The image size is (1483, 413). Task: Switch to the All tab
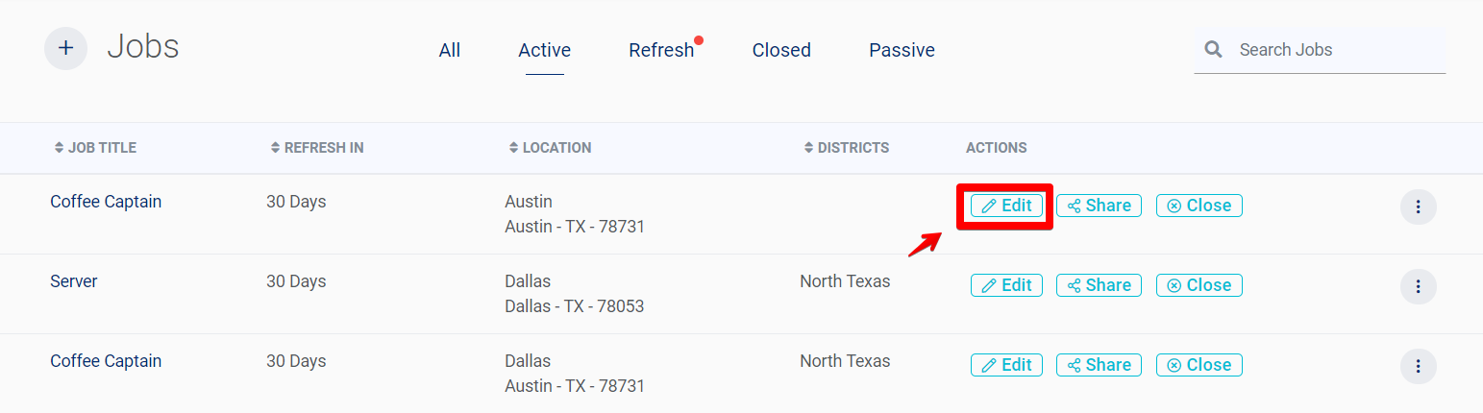450,50
